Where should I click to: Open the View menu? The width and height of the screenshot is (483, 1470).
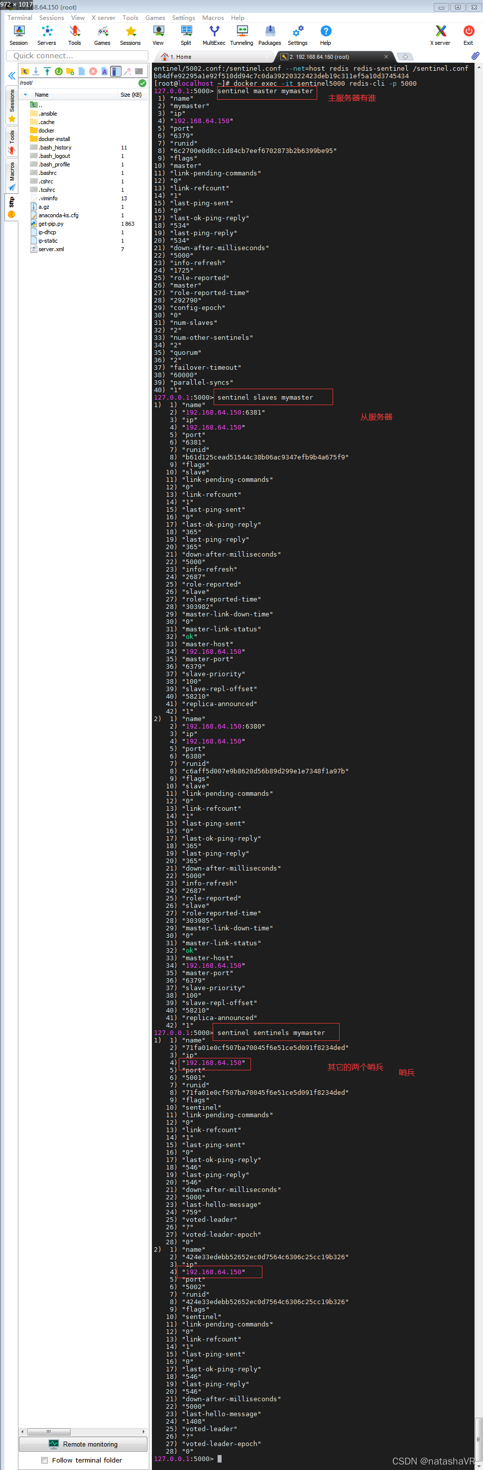(x=78, y=18)
